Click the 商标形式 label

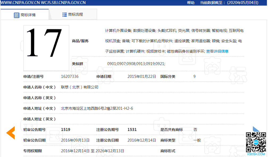(x=168, y=151)
